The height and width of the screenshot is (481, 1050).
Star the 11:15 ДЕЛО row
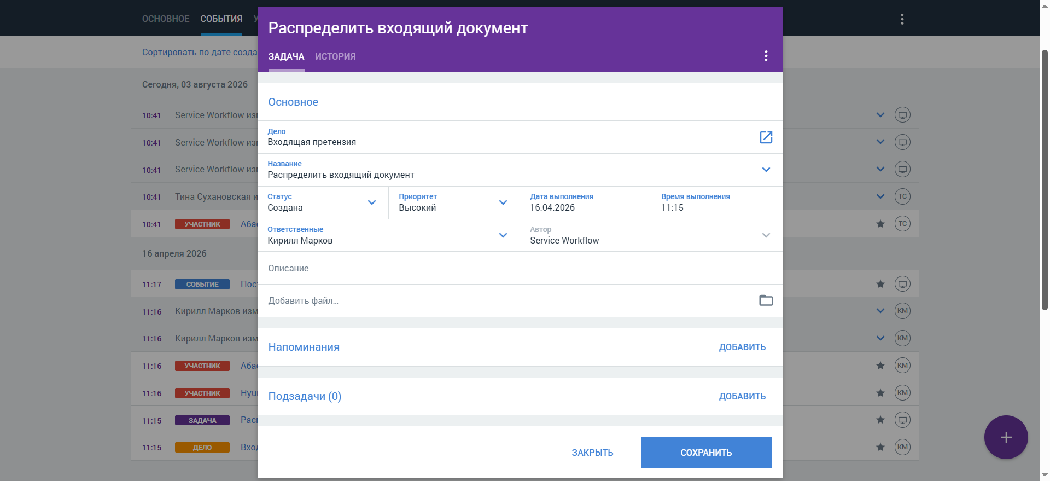click(x=880, y=447)
